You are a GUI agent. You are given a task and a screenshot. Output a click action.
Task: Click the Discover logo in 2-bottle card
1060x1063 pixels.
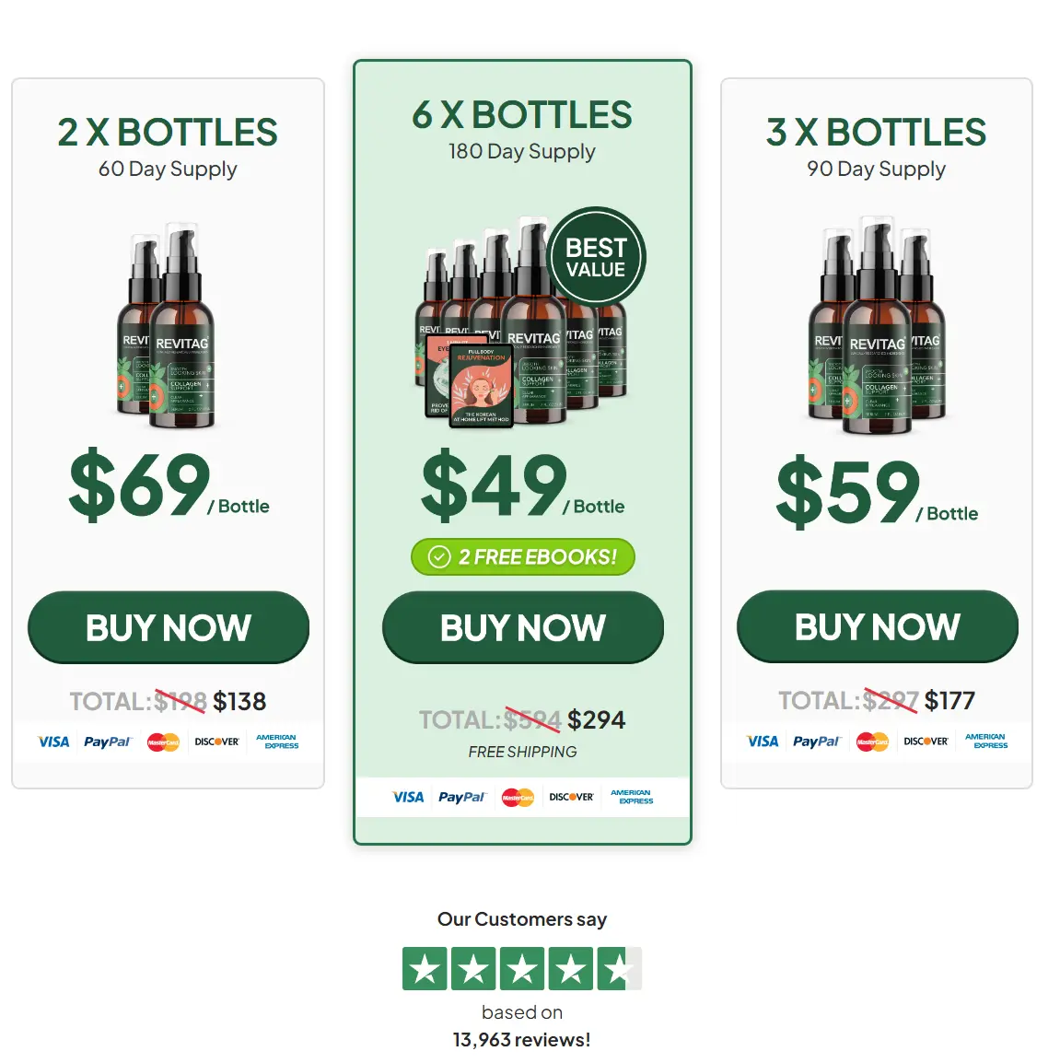click(216, 742)
